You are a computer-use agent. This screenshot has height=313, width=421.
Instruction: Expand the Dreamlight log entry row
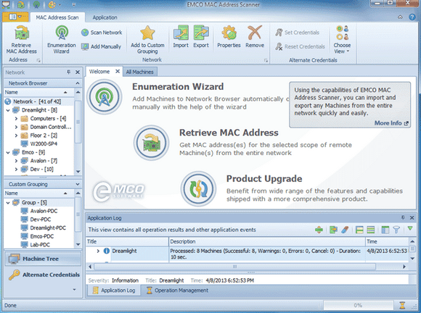[x=98, y=251]
